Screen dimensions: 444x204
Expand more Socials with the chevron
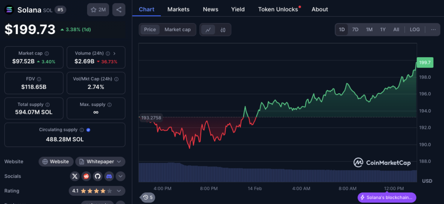point(120,176)
